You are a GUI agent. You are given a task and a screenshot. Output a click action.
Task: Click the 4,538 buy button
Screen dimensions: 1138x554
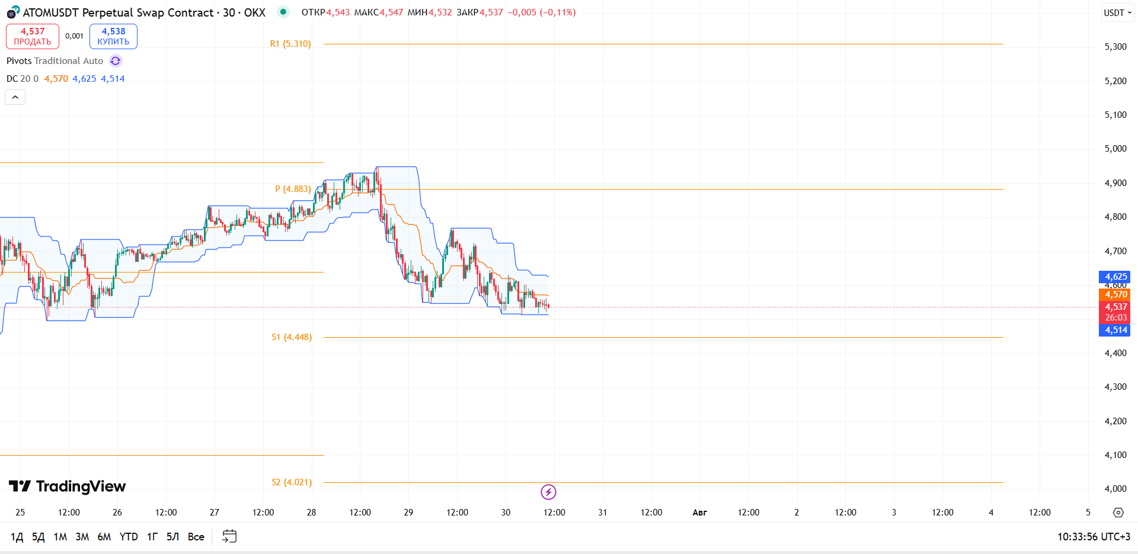[113, 36]
